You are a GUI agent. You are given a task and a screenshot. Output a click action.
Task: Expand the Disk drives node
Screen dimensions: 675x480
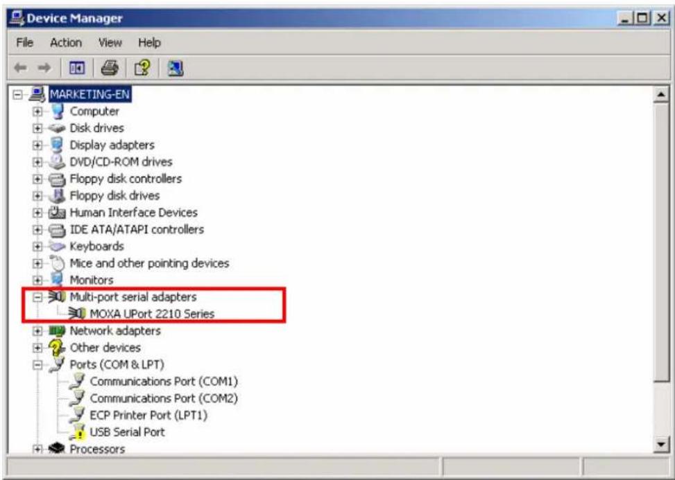click(x=38, y=128)
